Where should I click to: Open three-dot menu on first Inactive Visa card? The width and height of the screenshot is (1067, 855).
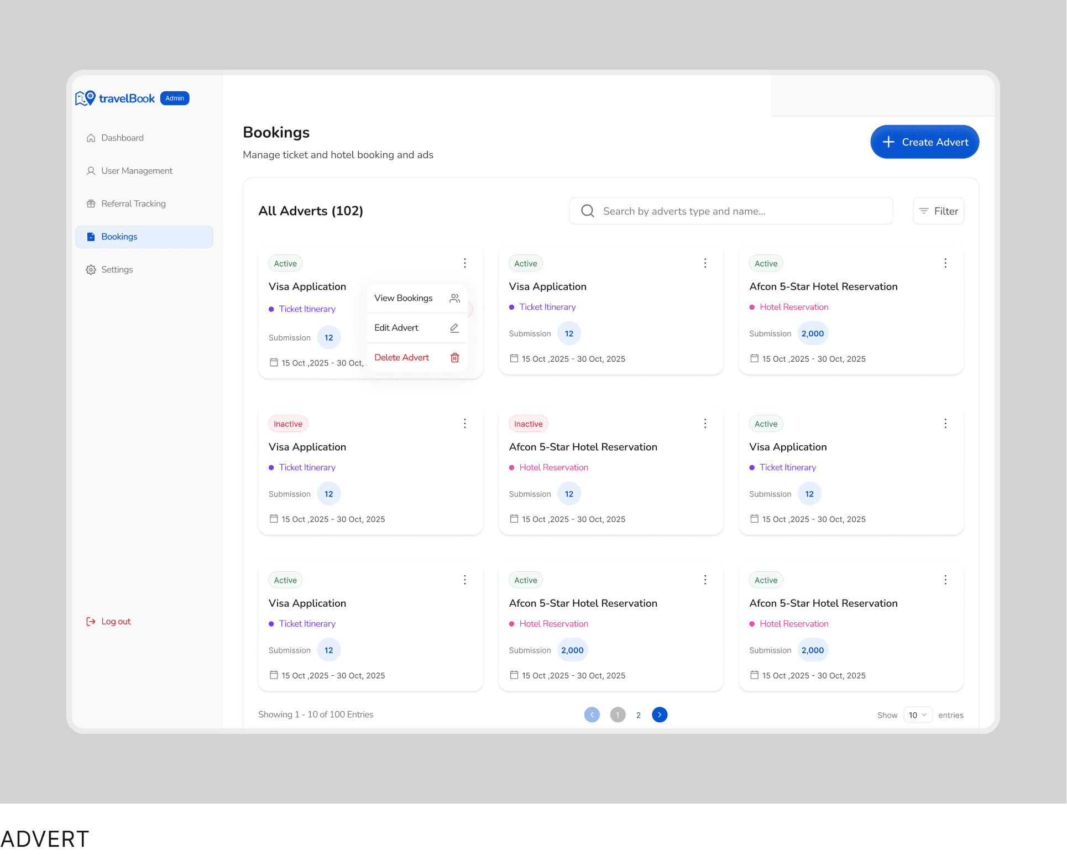pos(465,424)
